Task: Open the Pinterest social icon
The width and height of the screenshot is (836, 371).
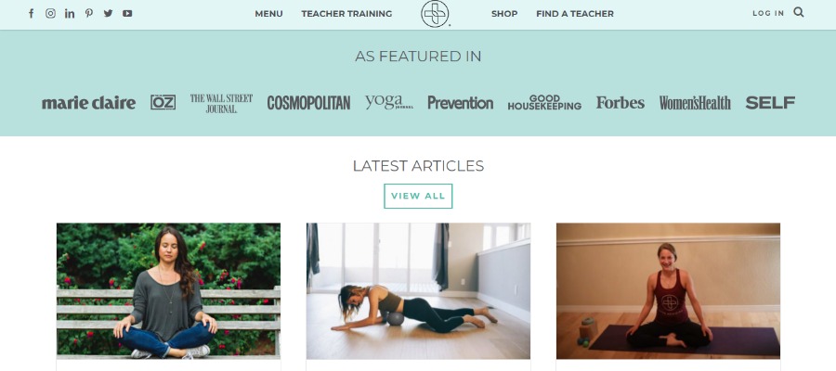Action: click(x=88, y=13)
